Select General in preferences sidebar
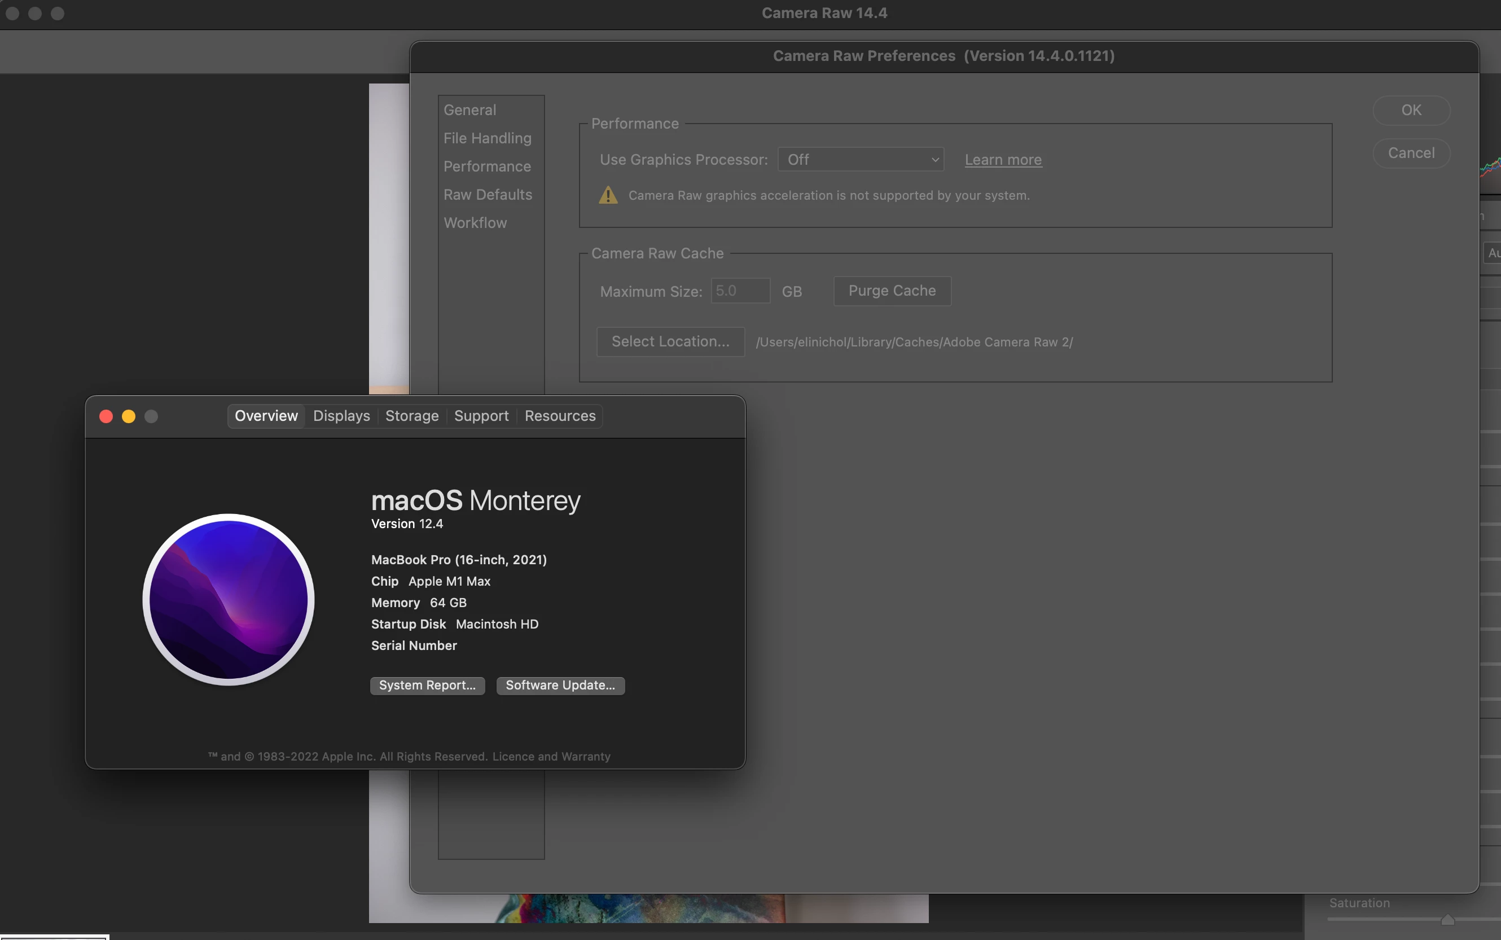The height and width of the screenshot is (940, 1501). 469,110
